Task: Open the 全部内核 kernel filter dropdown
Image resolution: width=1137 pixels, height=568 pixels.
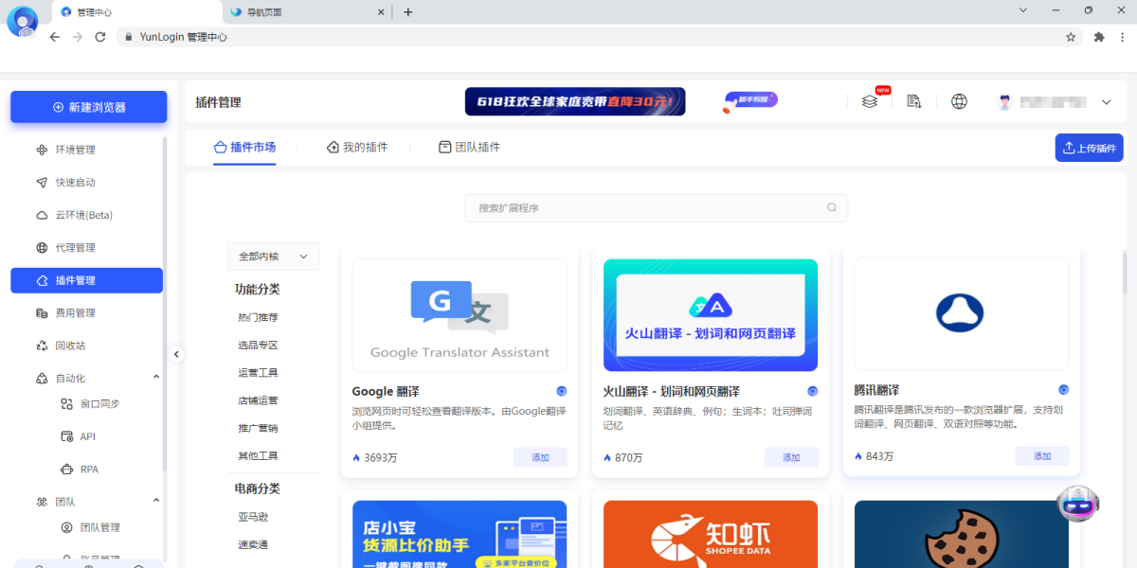Action: pos(273,256)
